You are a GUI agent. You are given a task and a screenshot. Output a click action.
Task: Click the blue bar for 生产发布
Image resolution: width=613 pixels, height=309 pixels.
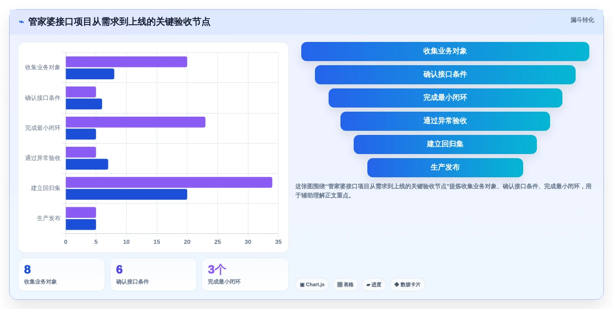tap(81, 224)
